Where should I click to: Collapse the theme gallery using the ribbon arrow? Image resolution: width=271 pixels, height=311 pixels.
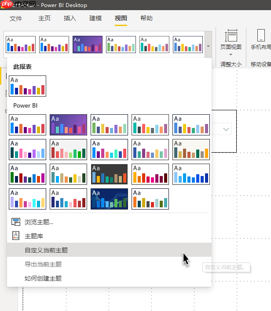pos(208,45)
